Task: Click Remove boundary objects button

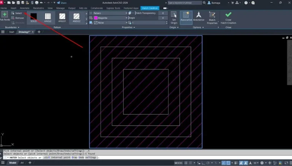Action: 18,18
